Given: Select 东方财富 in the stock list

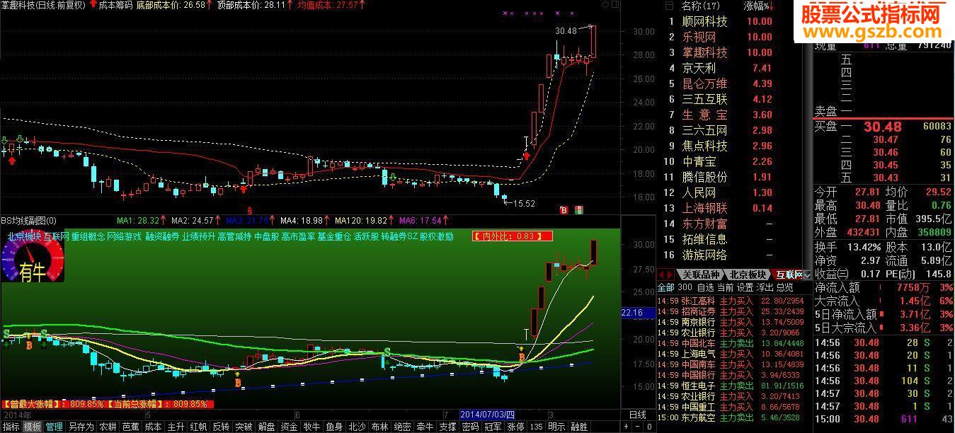Looking at the screenshot, I should point(704,224).
